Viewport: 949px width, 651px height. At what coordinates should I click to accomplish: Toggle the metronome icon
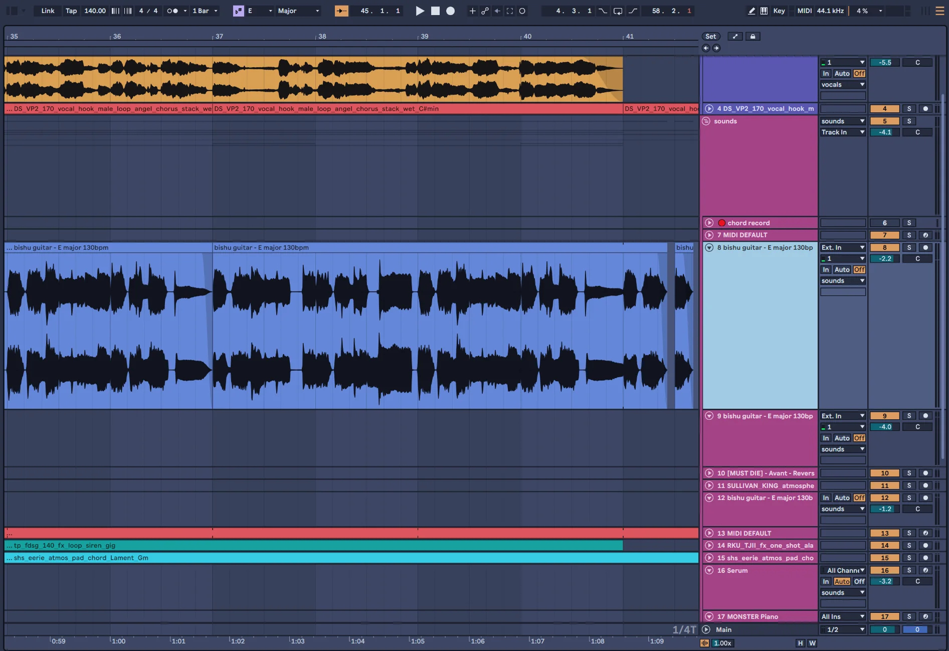click(x=172, y=11)
